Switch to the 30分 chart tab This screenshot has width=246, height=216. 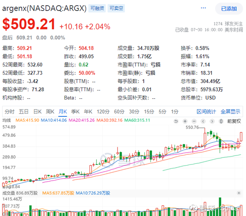[x=134, y=112]
